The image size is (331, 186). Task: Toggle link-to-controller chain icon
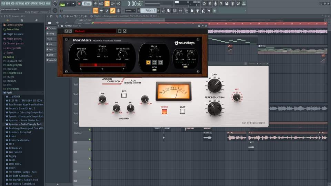click(x=113, y=11)
